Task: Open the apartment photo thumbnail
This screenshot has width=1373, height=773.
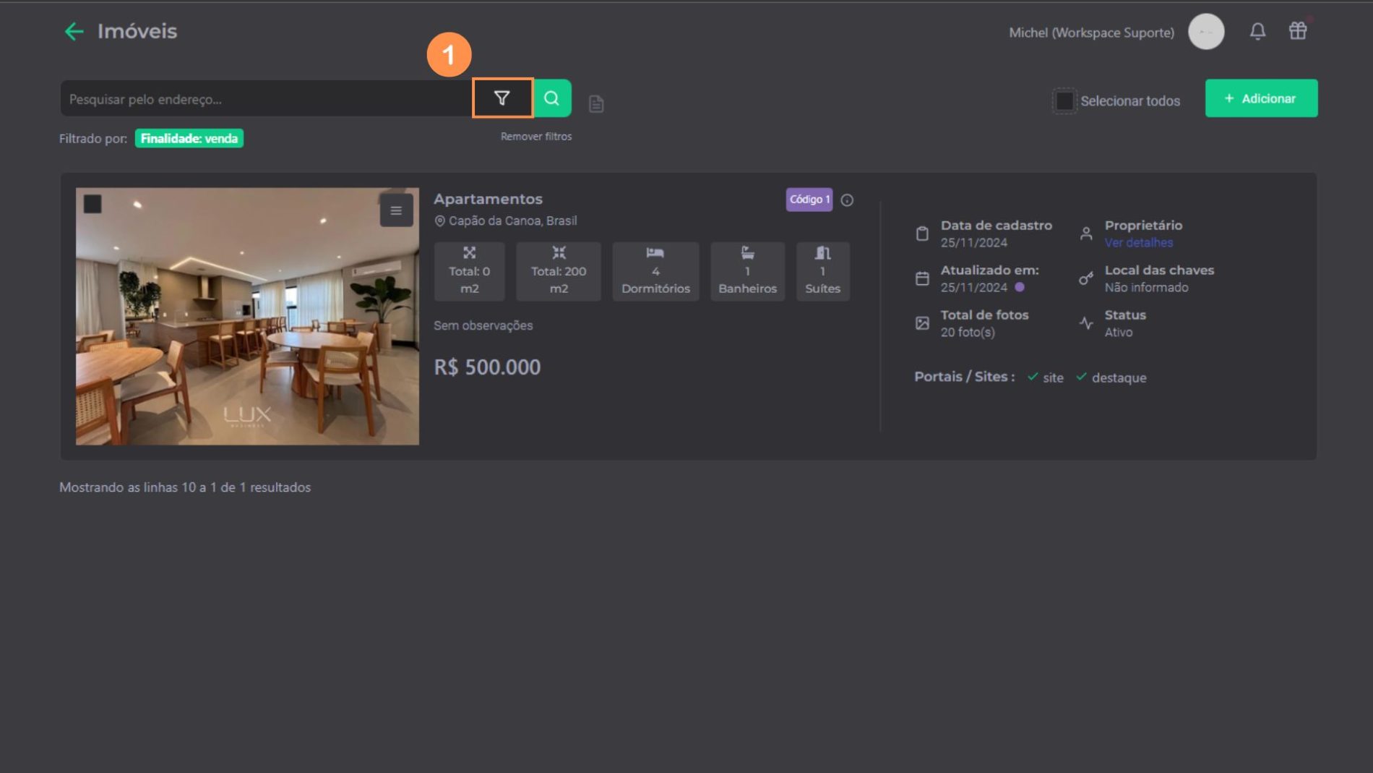Action: pos(247,317)
